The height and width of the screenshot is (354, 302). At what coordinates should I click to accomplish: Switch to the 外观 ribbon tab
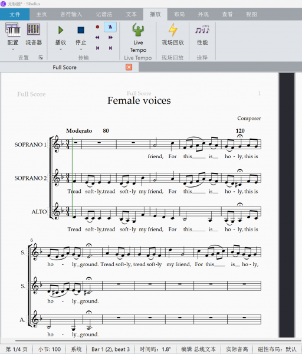click(x=203, y=14)
